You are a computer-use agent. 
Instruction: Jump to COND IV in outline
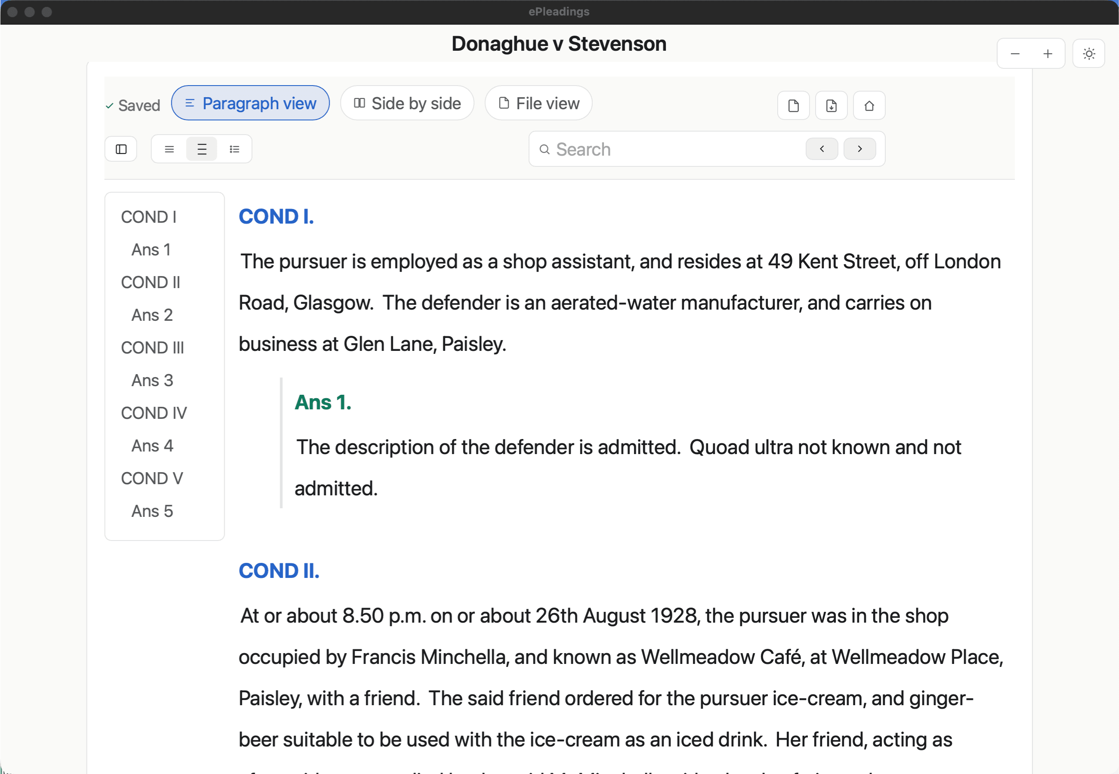tap(154, 413)
